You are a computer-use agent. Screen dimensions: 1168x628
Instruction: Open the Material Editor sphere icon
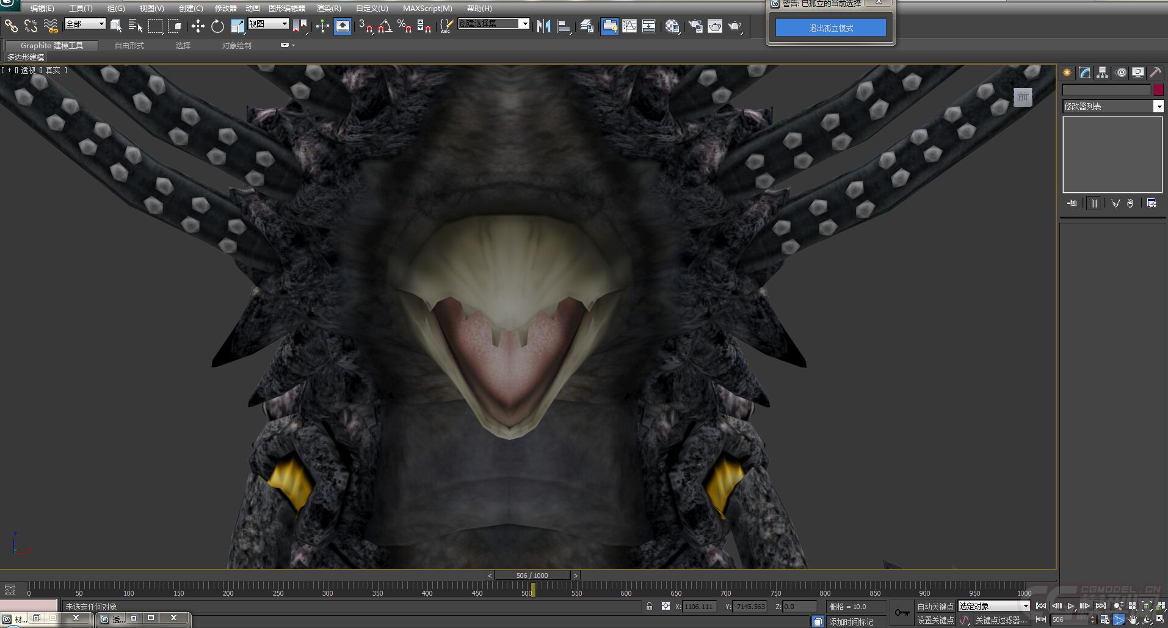[x=672, y=26]
